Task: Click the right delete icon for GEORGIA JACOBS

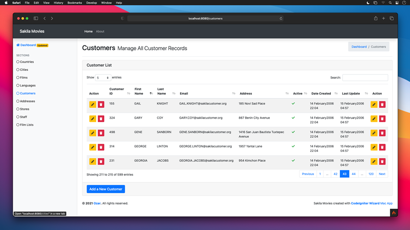Action: [382, 161]
